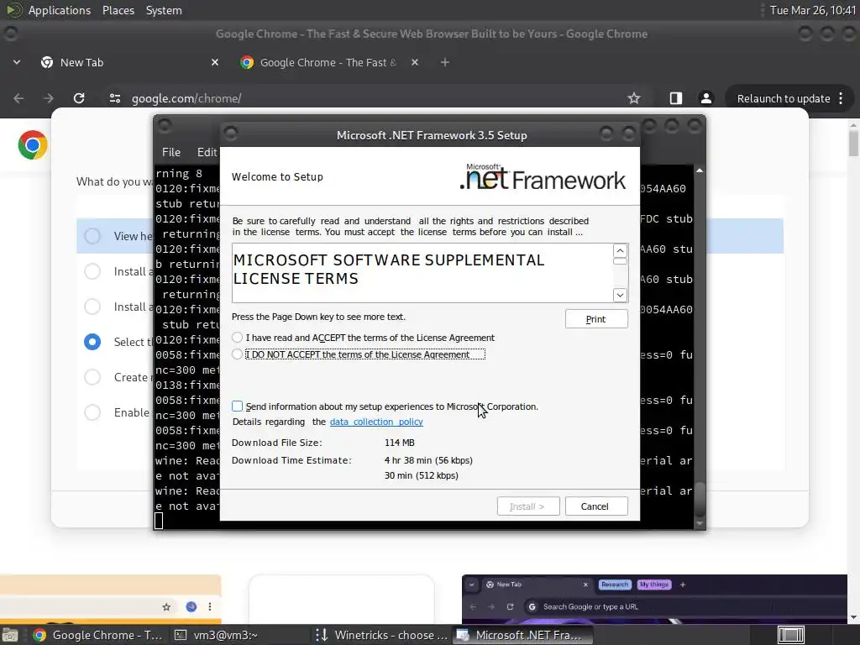The image size is (860, 645).
Task: Open the data collection policy link
Action: pyautogui.click(x=376, y=422)
